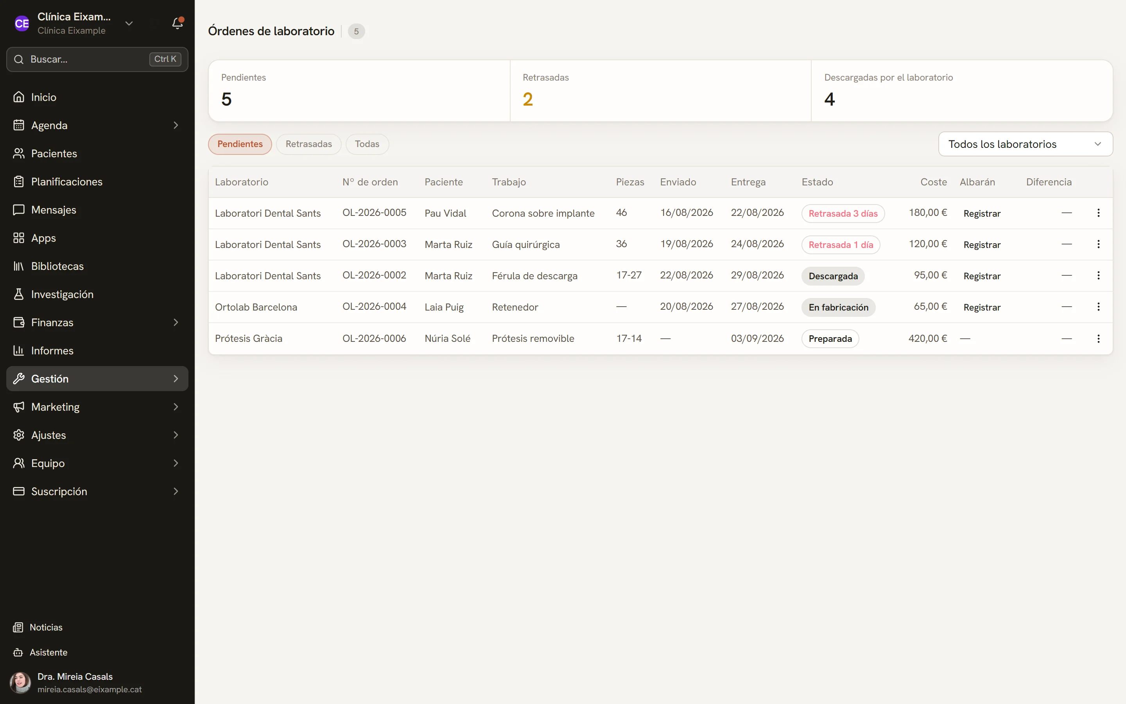
Task: Click Registrar for Guía quirúrgica order
Action: click(982, 244)
